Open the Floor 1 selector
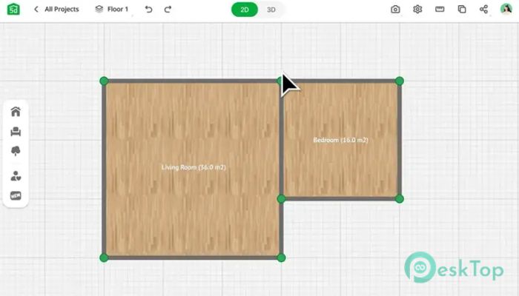 (111, 9)
